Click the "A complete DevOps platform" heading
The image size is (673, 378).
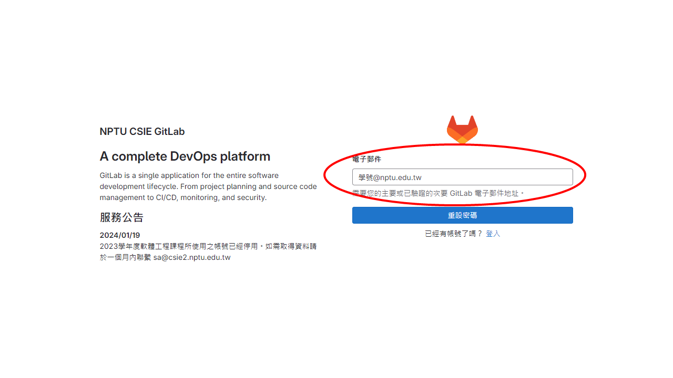(x=185, y=156)
